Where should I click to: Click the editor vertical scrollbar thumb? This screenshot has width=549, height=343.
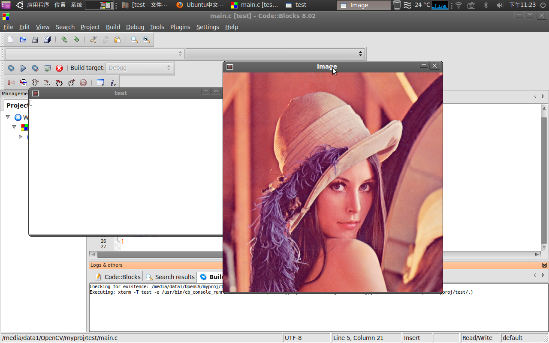click(x=544, y=179)
